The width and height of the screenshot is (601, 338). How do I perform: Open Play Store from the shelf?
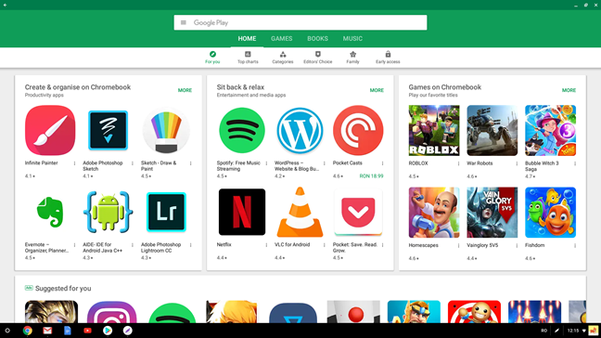[x=108, y=331]
